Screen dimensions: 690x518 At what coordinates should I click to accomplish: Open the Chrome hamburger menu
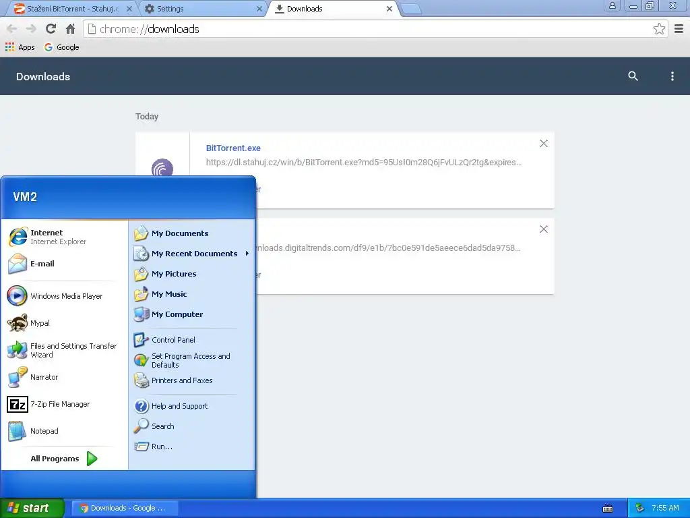click(x=679, y=29)
